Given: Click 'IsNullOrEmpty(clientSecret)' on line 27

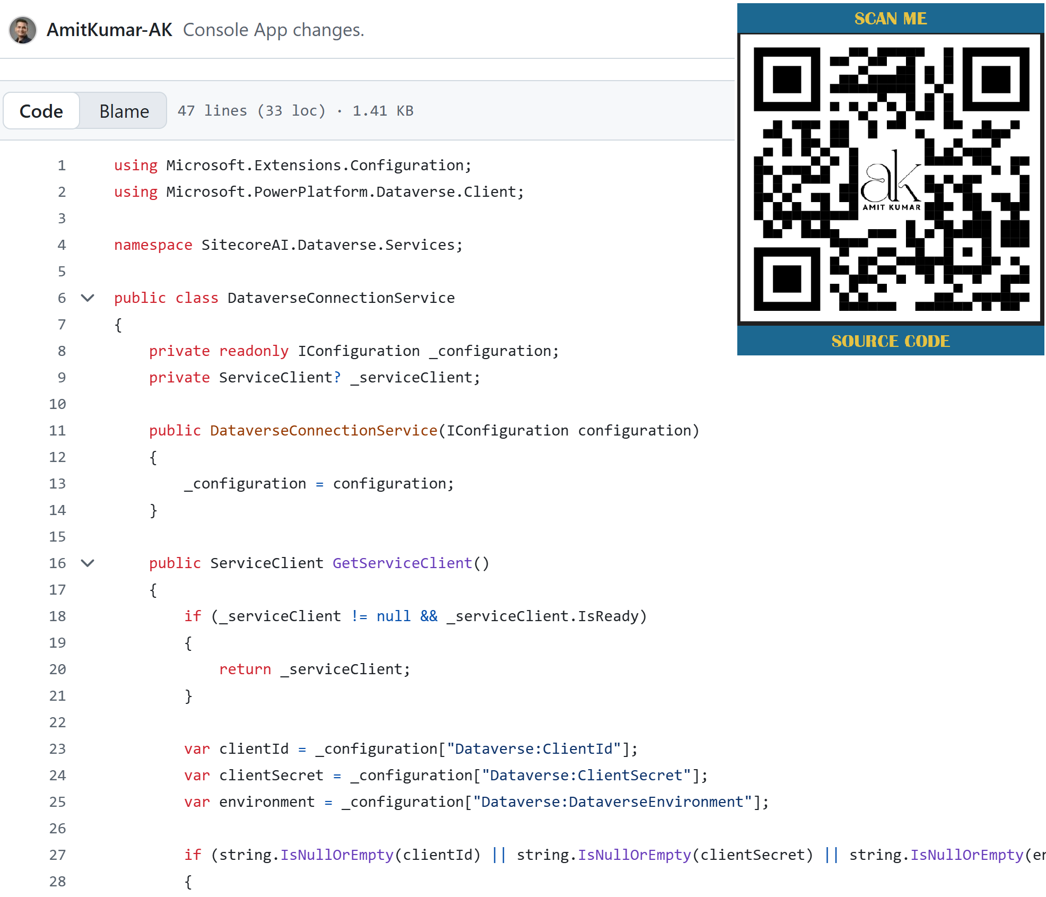Looking at the screenshot, I should (695, 855).
